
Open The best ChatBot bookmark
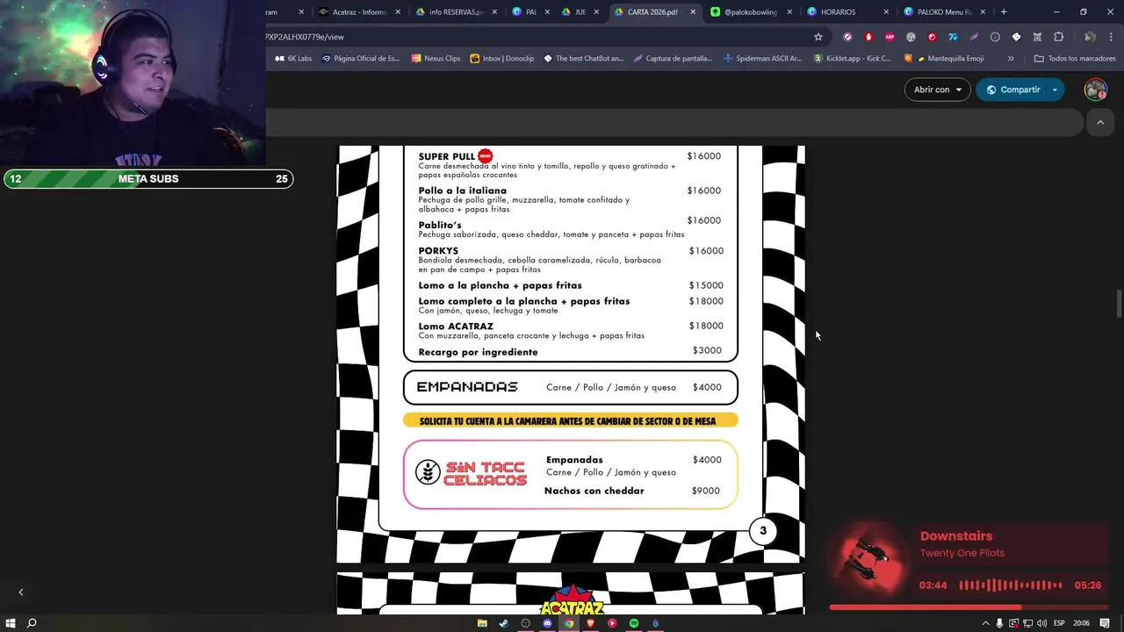click(583, 59)
